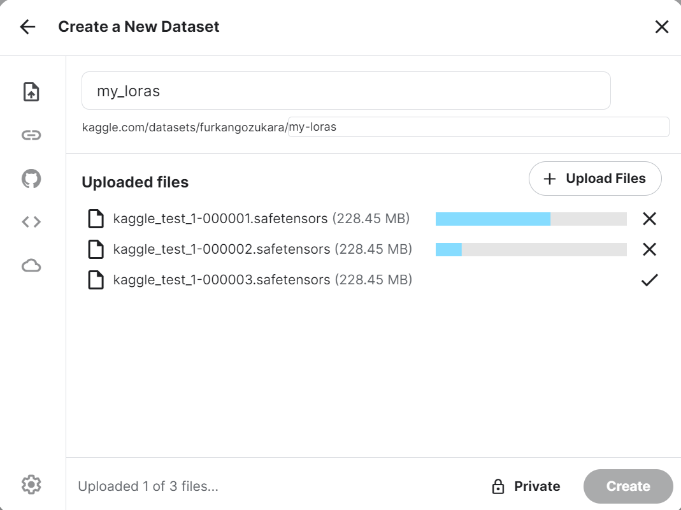
Task: Cancel upload of kaggle_test_1-000001.safetensors
Action: pos(649,219)
